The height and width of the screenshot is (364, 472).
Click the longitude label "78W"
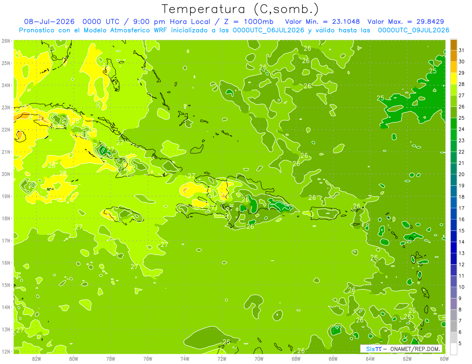point(111,359)
